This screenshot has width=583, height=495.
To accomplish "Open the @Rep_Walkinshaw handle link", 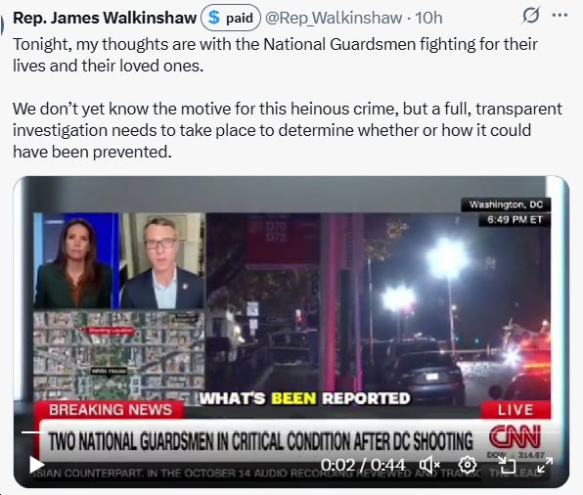I will [334, 18].
